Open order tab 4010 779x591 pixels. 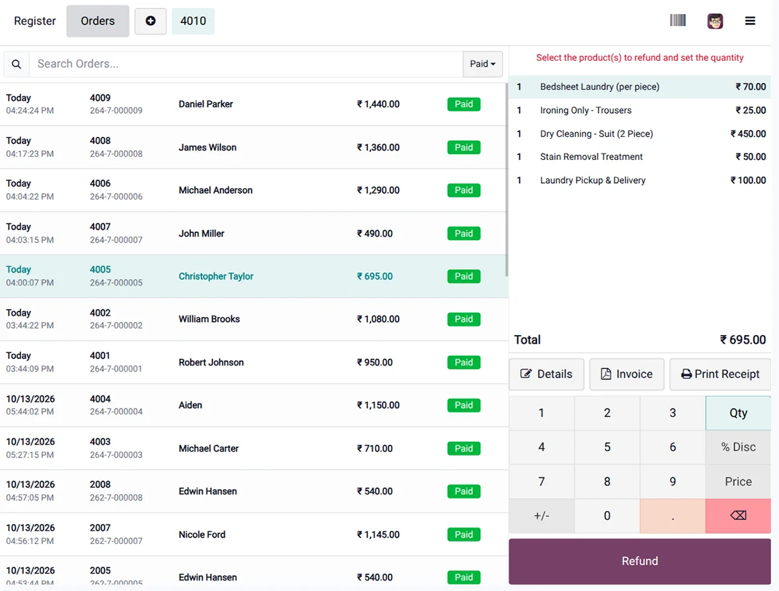coord(193,21)
